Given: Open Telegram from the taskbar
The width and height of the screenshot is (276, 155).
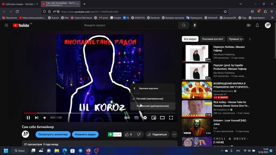Looking at the screenshot, I should pos(81,151).
